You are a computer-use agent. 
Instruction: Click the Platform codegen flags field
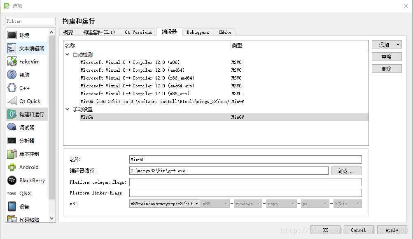(x=245, y=182)
